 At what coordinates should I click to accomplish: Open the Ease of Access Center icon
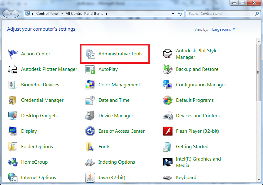pyautogui.click(x=90, y=131)
